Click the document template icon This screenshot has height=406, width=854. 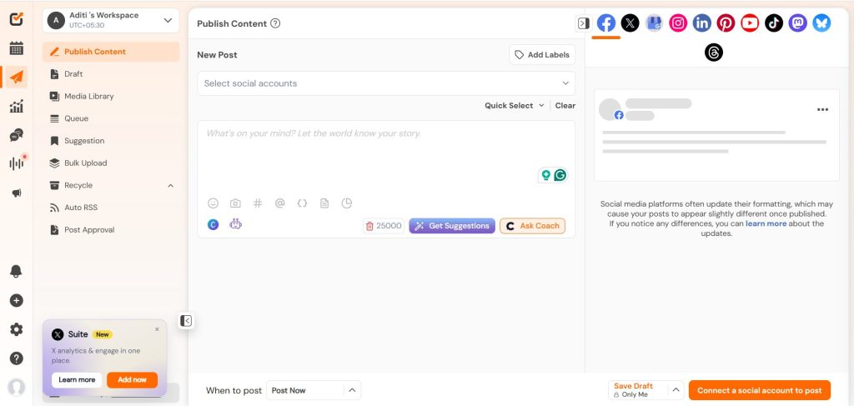324,203
